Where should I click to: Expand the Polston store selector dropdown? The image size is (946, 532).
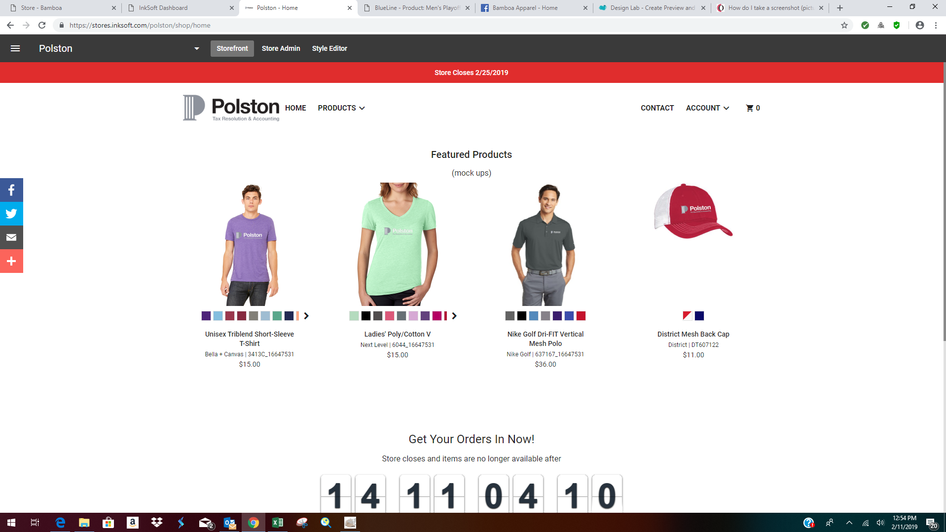[196, 48]
